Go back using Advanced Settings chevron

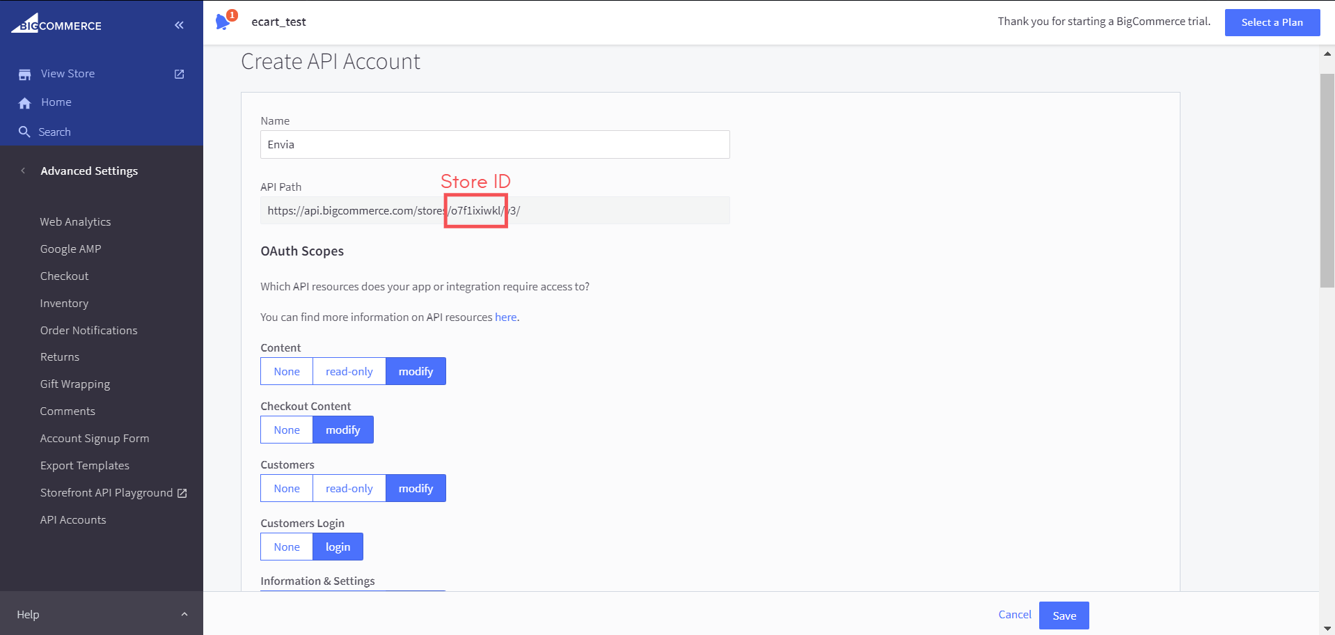pyautogui.click(x=23, y=171)
